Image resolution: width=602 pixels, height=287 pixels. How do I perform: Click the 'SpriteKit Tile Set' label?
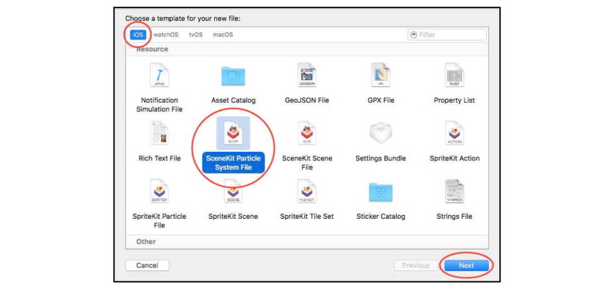pos(306,216)
